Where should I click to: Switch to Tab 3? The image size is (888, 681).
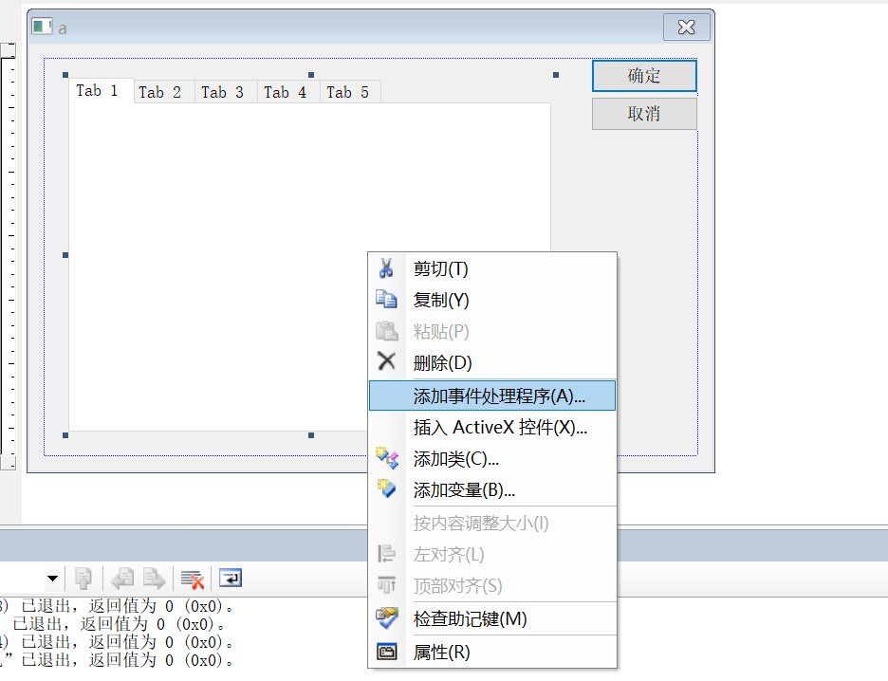click(226, 92)
